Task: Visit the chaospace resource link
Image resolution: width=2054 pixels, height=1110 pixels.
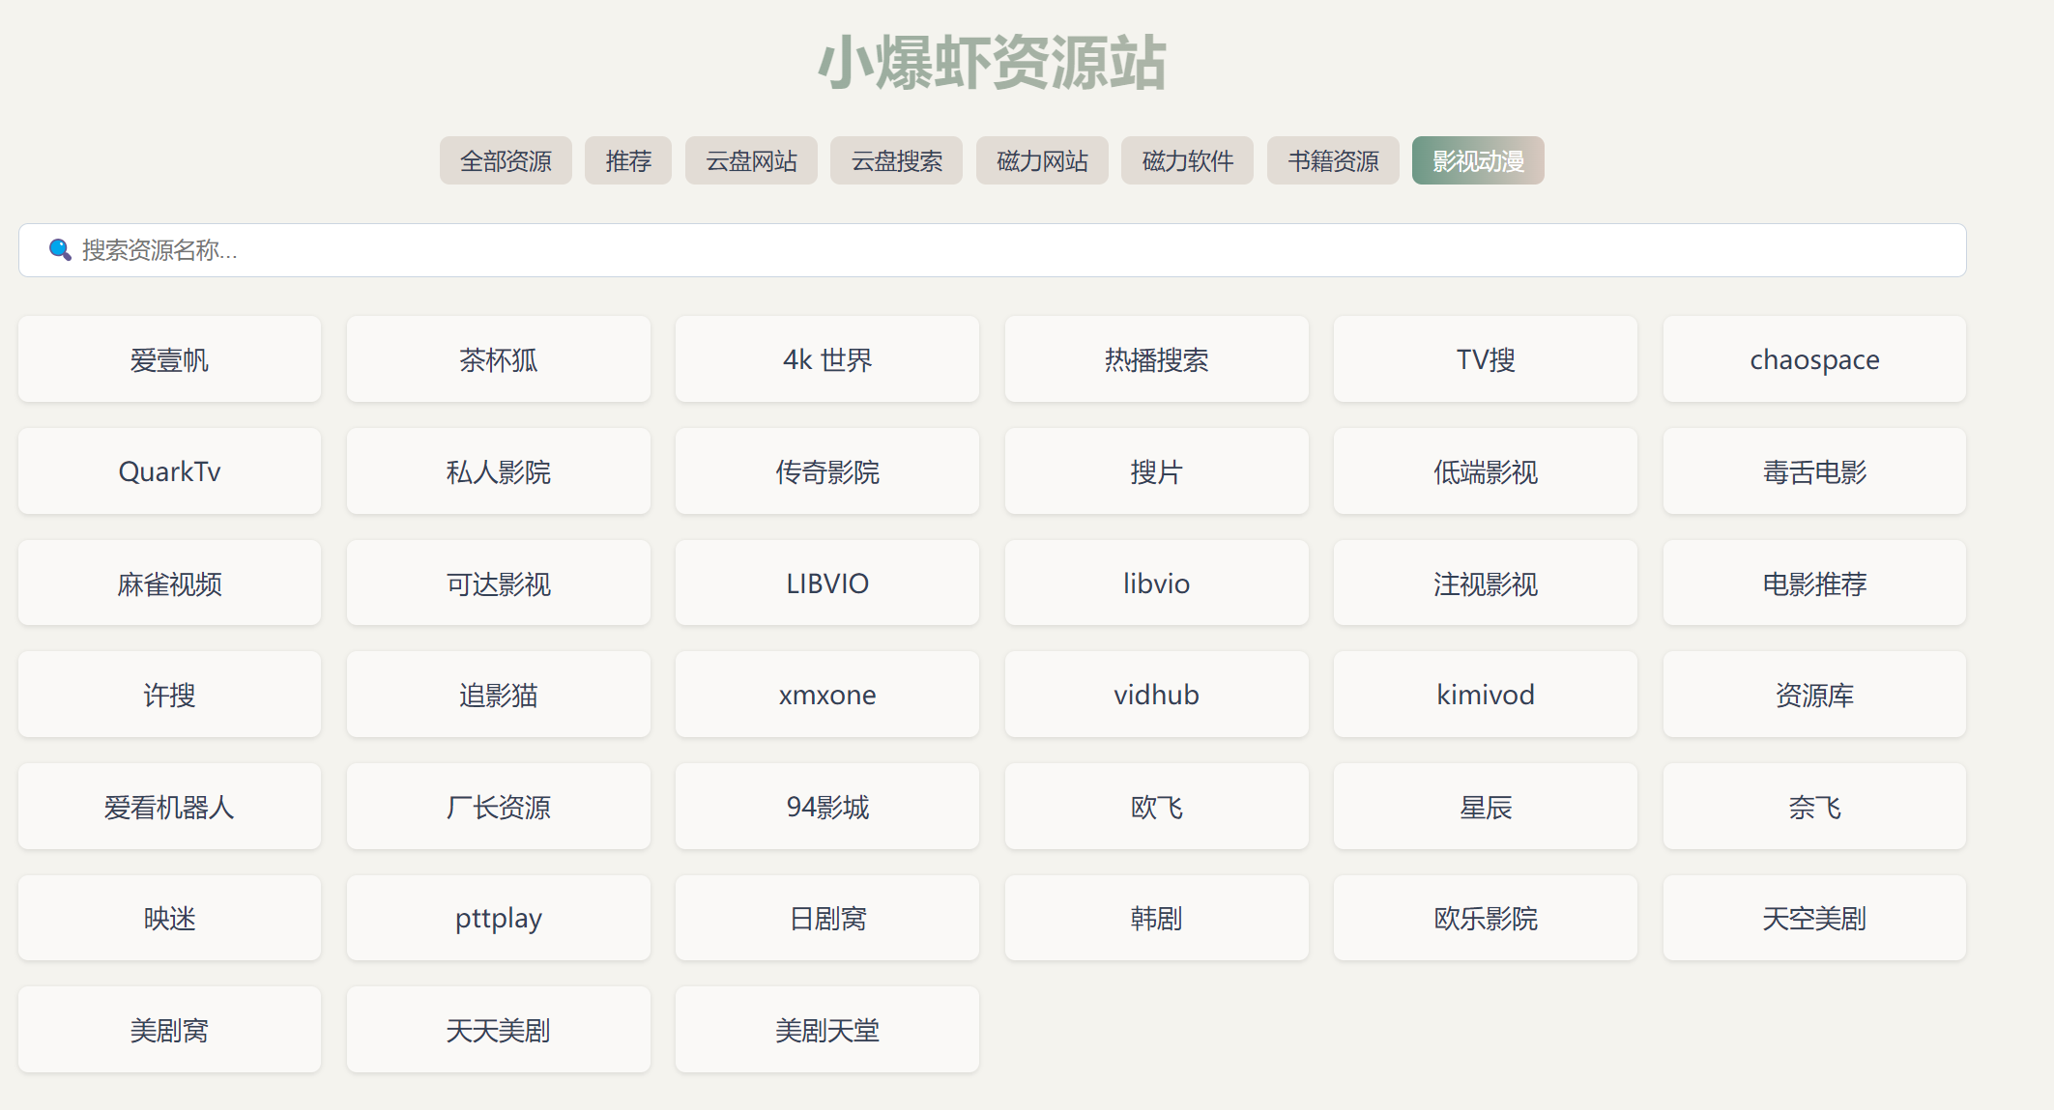Action: coord(1814,359)
